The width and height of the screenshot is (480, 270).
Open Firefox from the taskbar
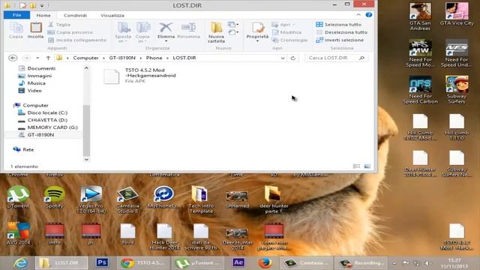coord(265,262)
